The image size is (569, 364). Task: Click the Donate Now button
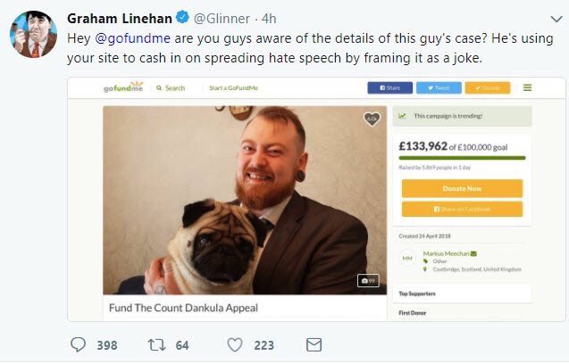[x=462, y=189]
